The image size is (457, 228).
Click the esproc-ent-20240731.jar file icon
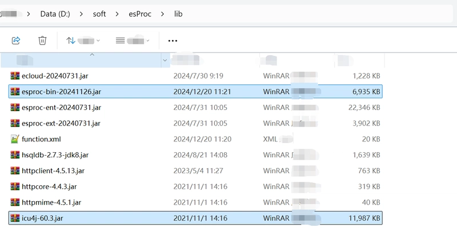pyautogui.click(x=15, y=107)
